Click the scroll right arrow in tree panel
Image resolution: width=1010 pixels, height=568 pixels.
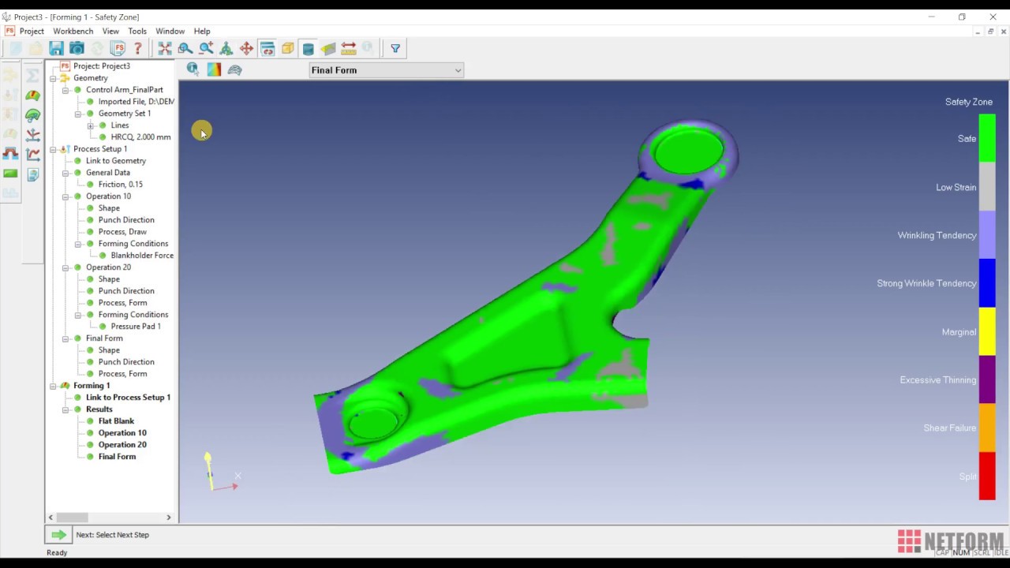click(x=168, y=518)
